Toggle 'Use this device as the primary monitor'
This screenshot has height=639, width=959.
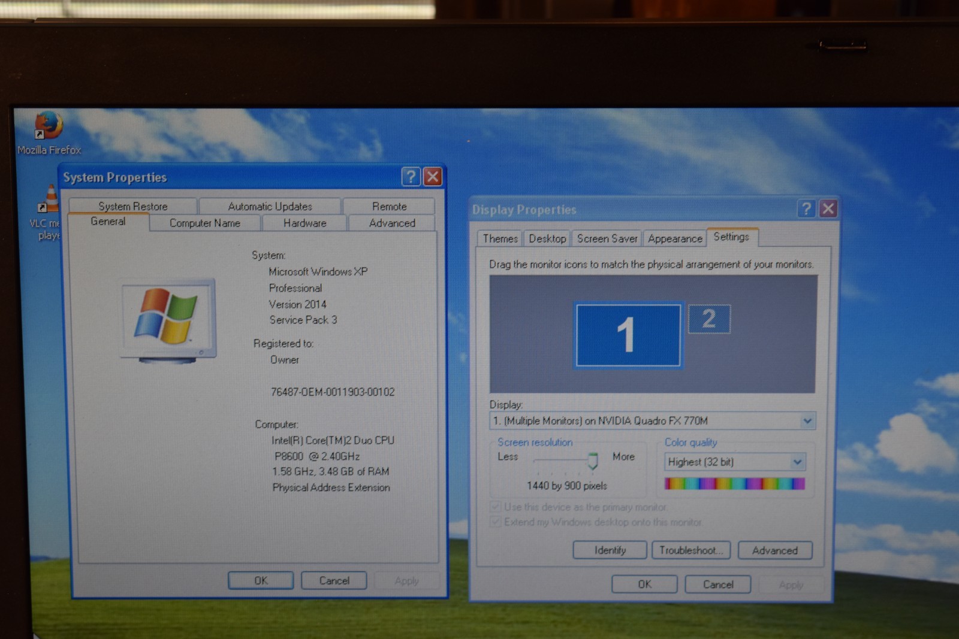(578, 507)
